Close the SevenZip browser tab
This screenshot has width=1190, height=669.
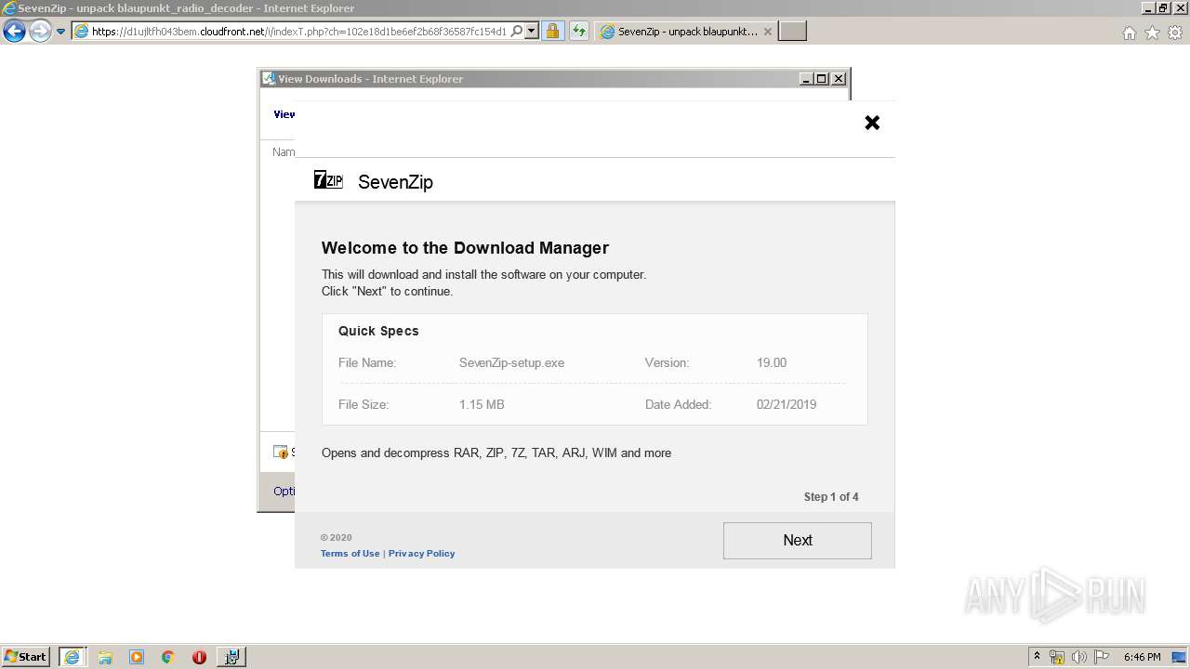(767, 32)
